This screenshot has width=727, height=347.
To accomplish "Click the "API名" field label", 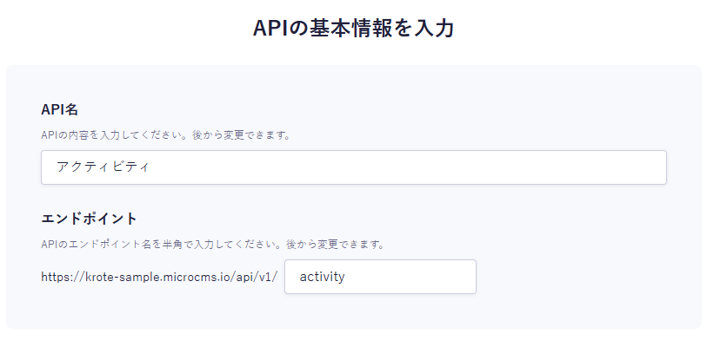I will 60,109.
